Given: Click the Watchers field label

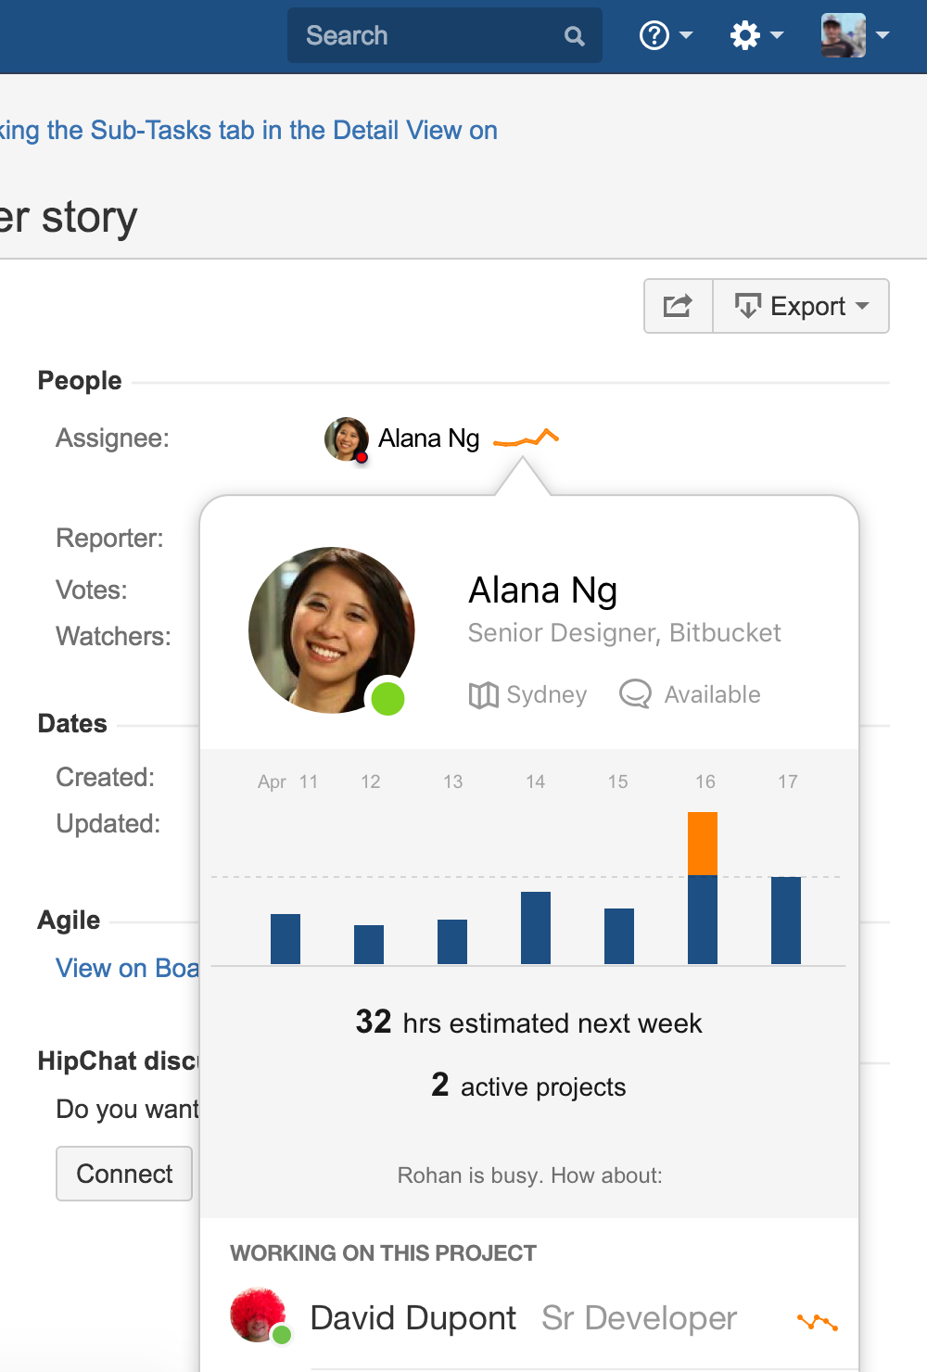Looking at the screenshot, I should pyautogui.click(x=113, y=636).
